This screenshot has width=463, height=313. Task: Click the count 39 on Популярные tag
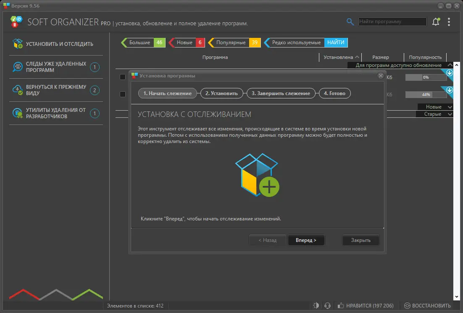pos(255,42)
